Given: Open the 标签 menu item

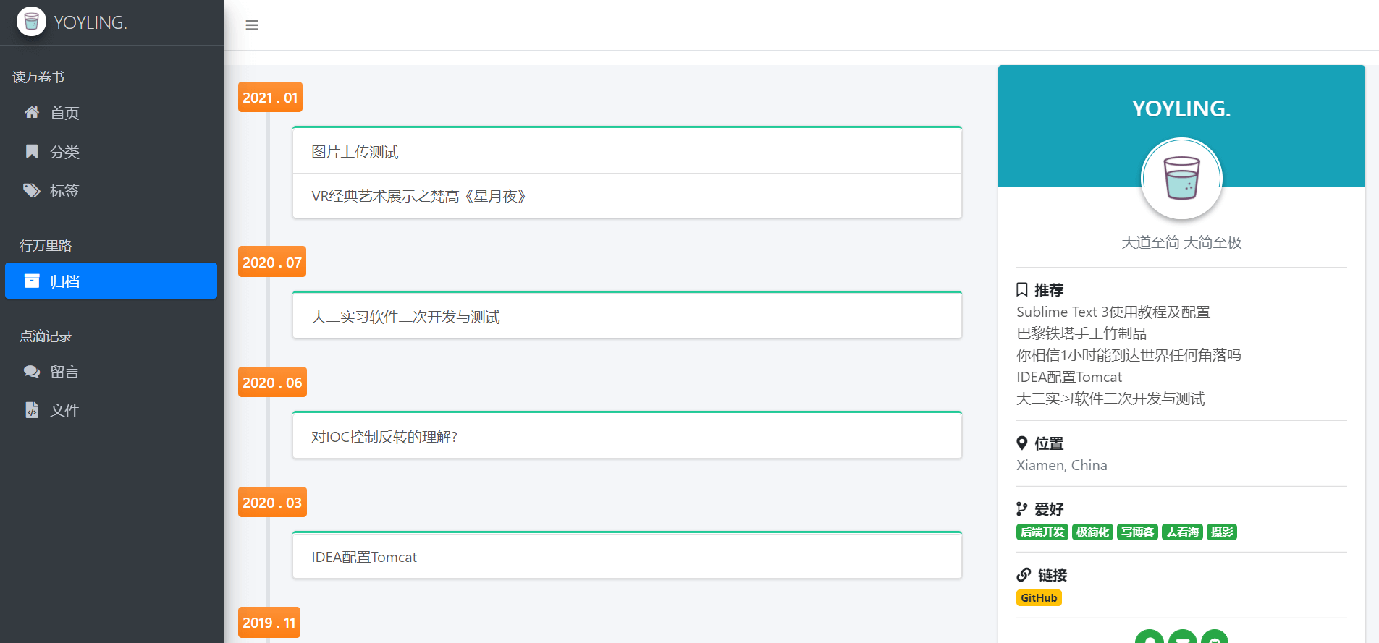Looking at the screenshot, I should pos(111,190).
